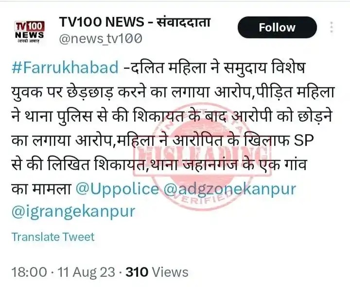Open the TV100 NEWS - संवाददाता display name
Image resolution: width=350 pixels, height=287 pixels.
point(135,22)
